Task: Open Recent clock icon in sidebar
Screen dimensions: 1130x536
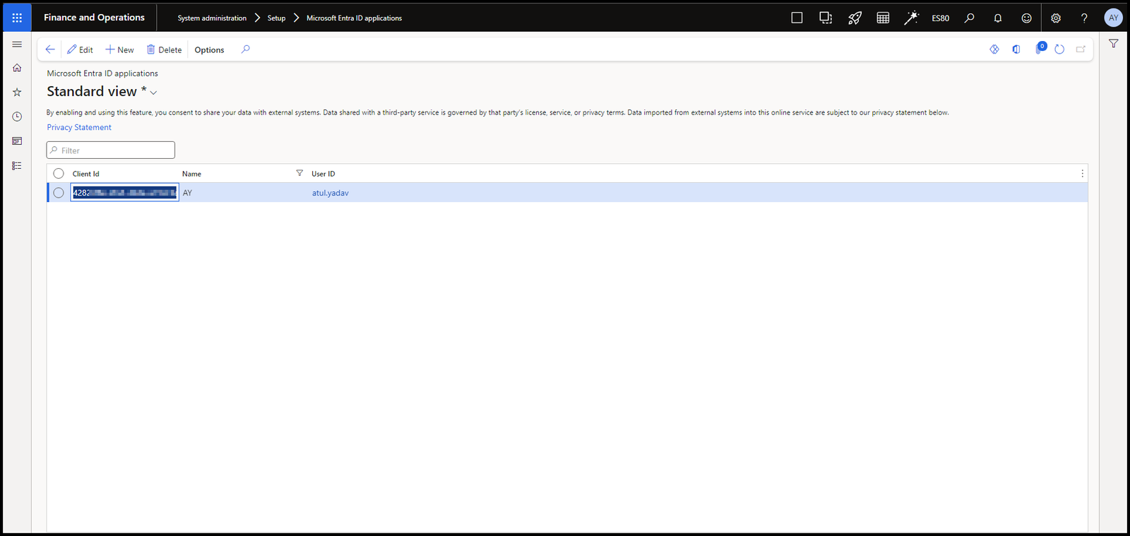Action: click(x=17, y=117)
